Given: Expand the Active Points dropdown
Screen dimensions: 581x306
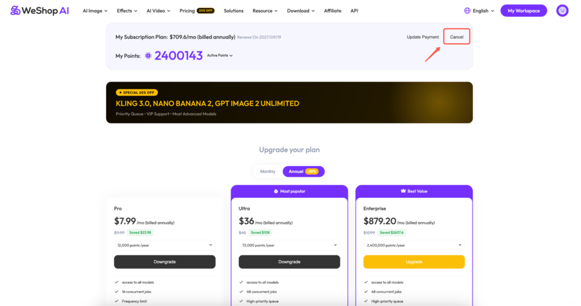Looking at the screenshot, I should 220,56.
